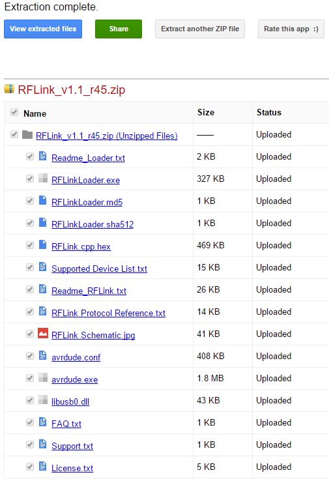Image resolution: width=329 pixels, height=481 pixels.
Task: Click the folder icon for Unzipped Files
Action: (x=27, y=134)
